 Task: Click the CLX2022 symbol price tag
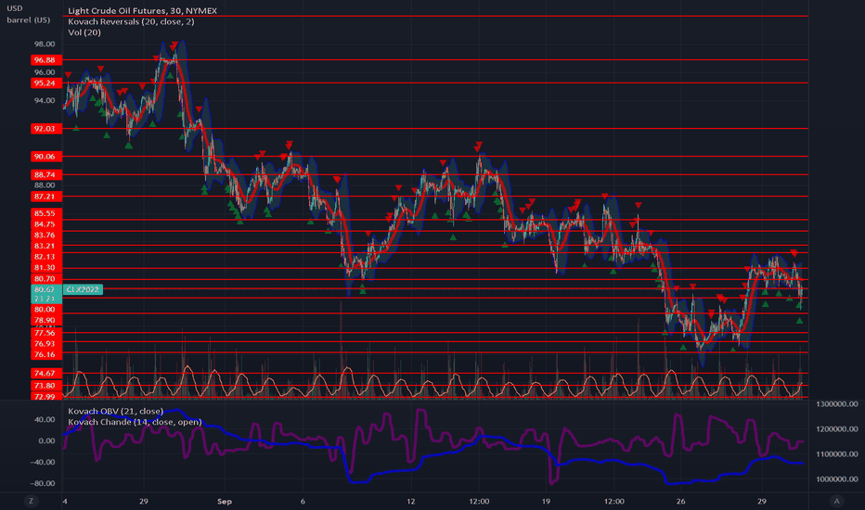pyautogui.click(x=83, y=289)
